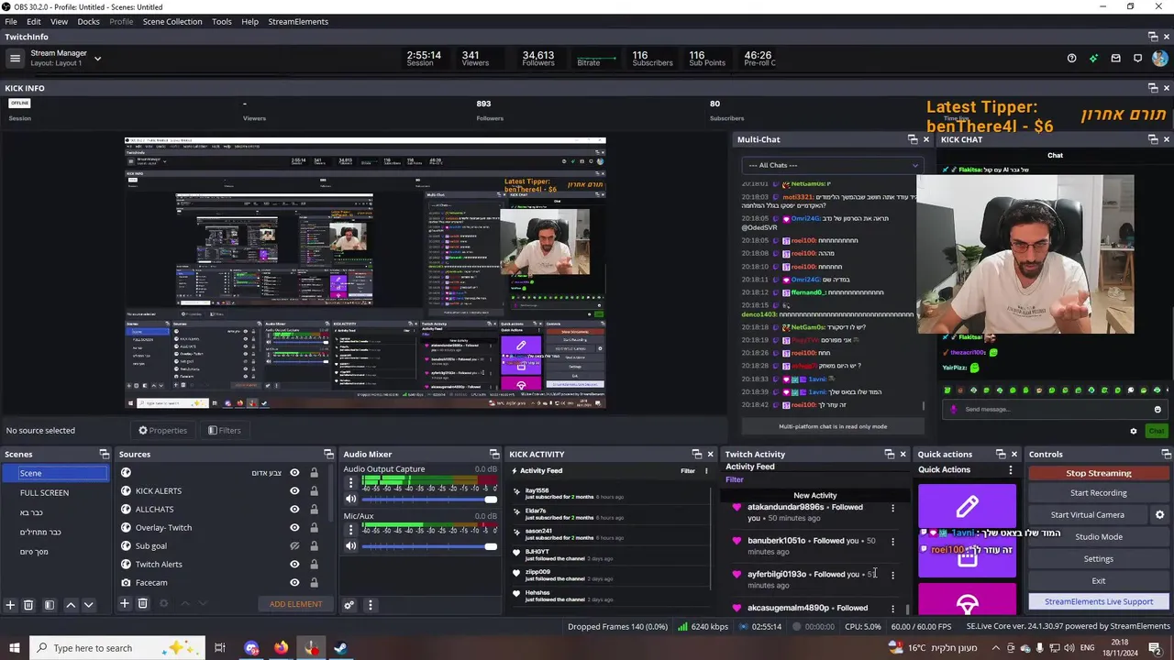Click the TwitchInfo profile avatar
The width and height of the screenshot is (1174, 660).
[x=1160, y=59]
